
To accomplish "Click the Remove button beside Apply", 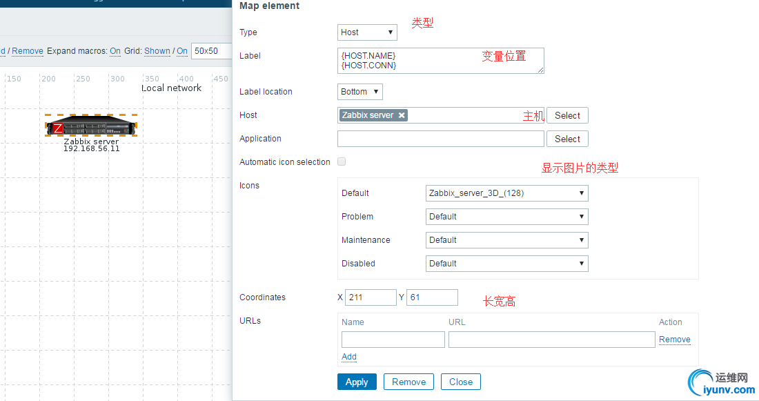I will coord(408,382).
